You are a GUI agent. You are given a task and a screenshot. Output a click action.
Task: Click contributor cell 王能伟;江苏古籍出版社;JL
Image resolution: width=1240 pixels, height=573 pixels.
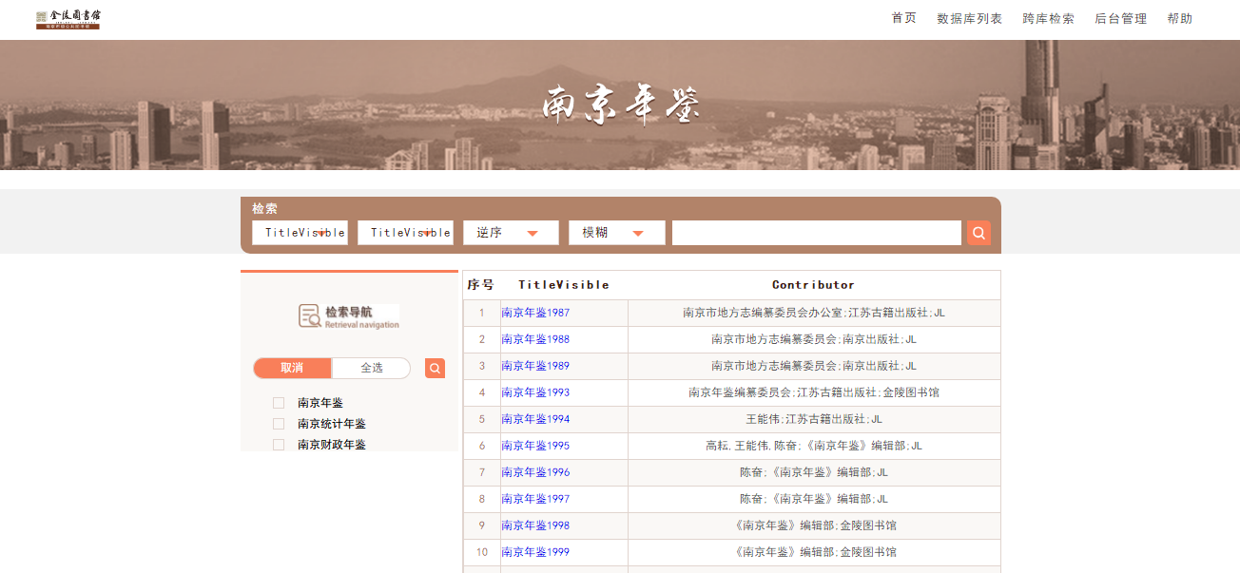click(814, 419)
